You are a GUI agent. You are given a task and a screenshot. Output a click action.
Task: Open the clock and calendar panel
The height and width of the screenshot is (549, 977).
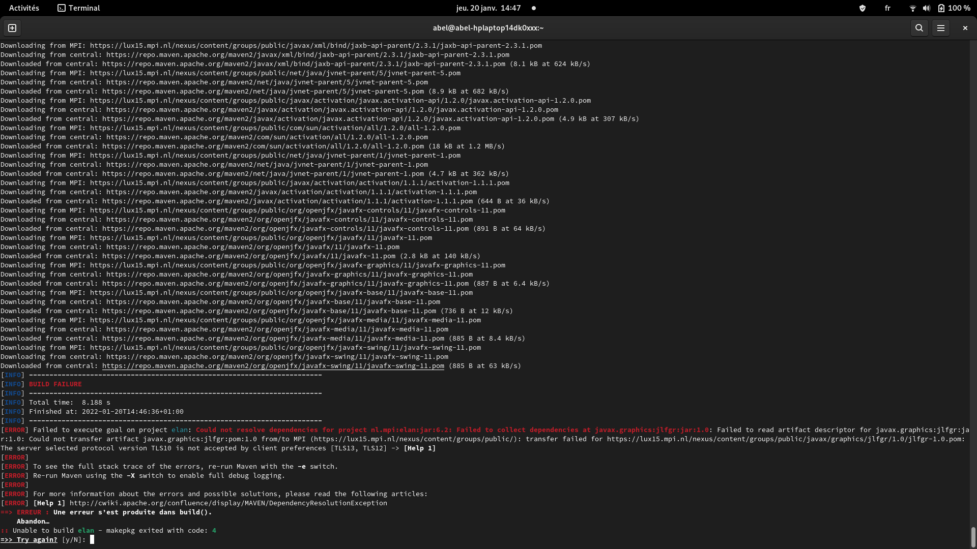(x=488, y=8)
